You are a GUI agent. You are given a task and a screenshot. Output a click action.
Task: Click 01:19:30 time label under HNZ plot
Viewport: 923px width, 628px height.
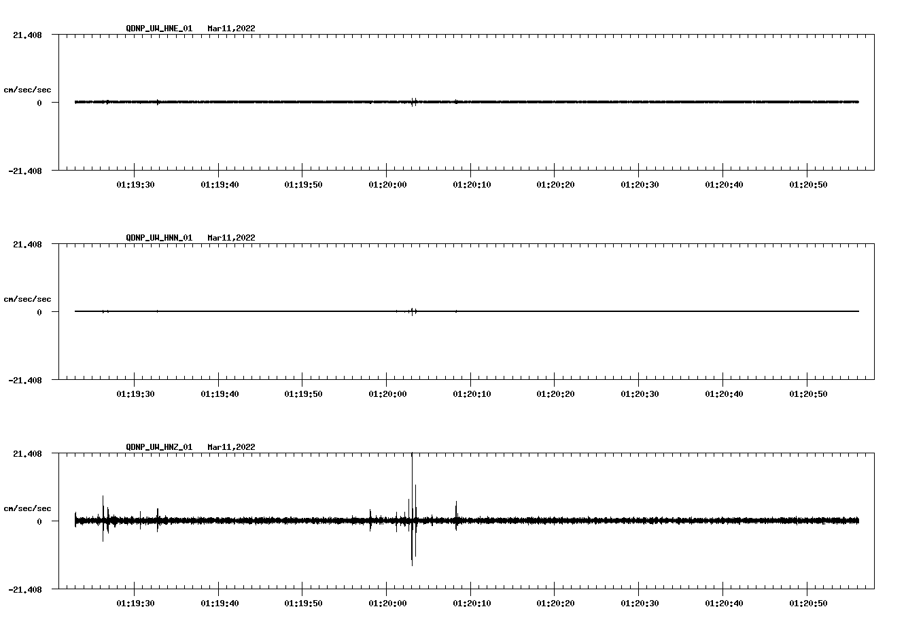(x=135, y=604)
